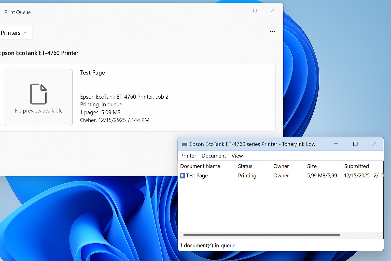Select the Test Page job card in Print Queue
Image resolution: width=391 pixels, height=261 pixels.
coord(173,97)
